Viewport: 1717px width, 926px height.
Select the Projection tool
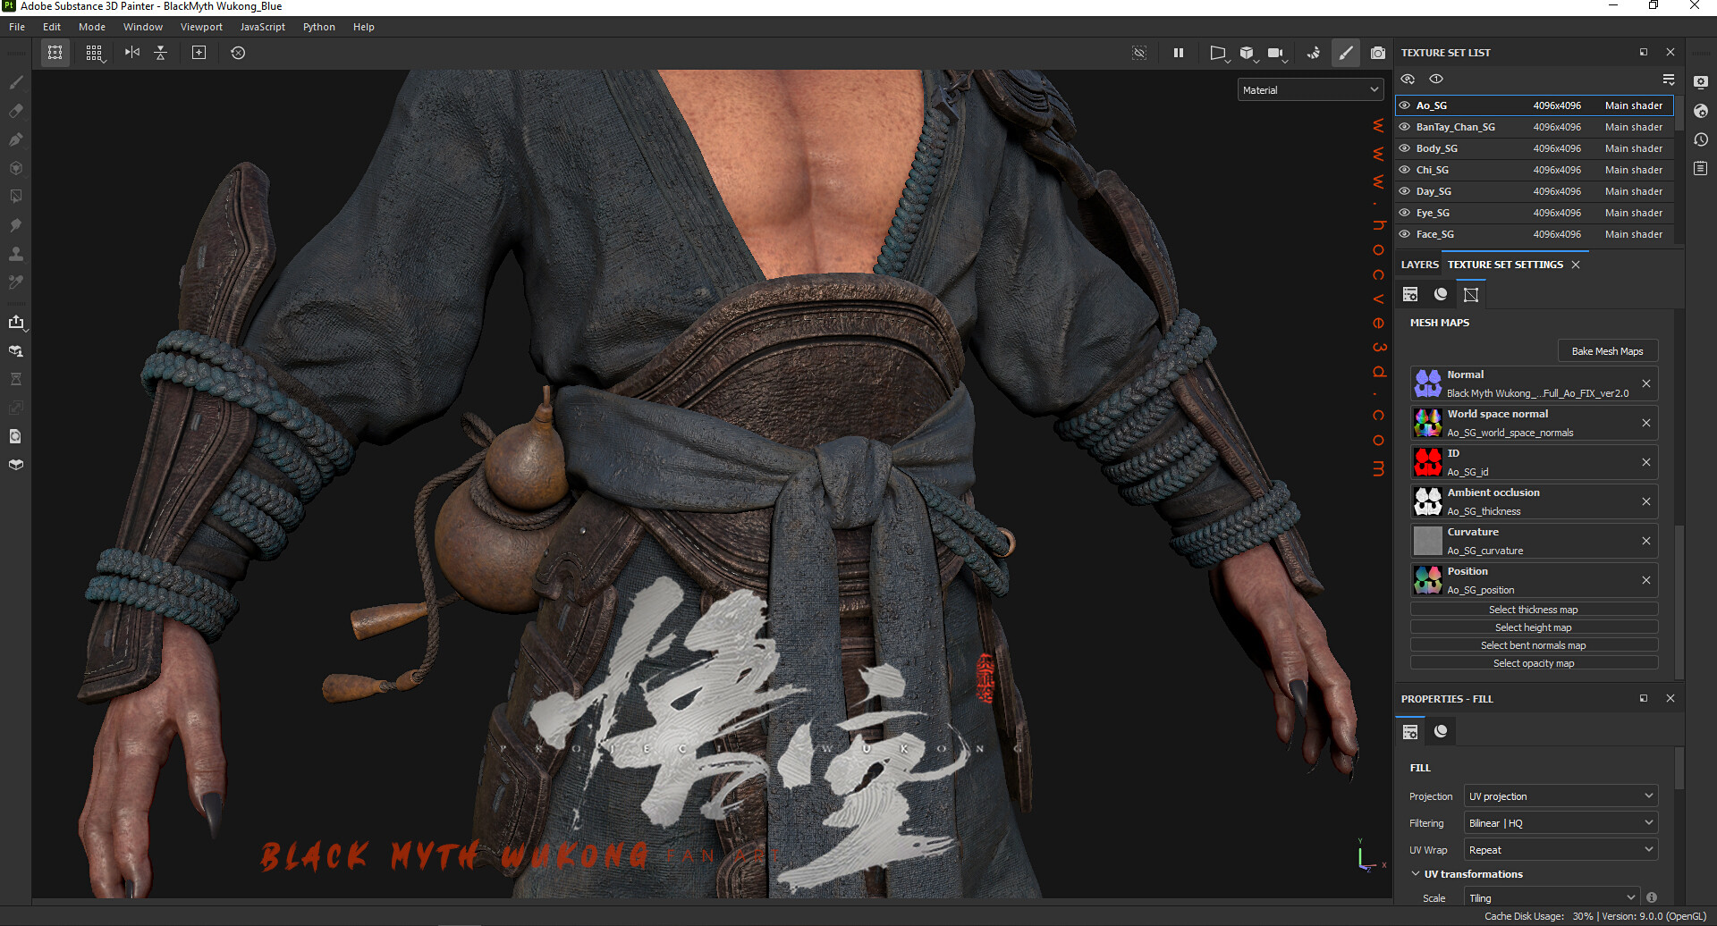[16, 139]
